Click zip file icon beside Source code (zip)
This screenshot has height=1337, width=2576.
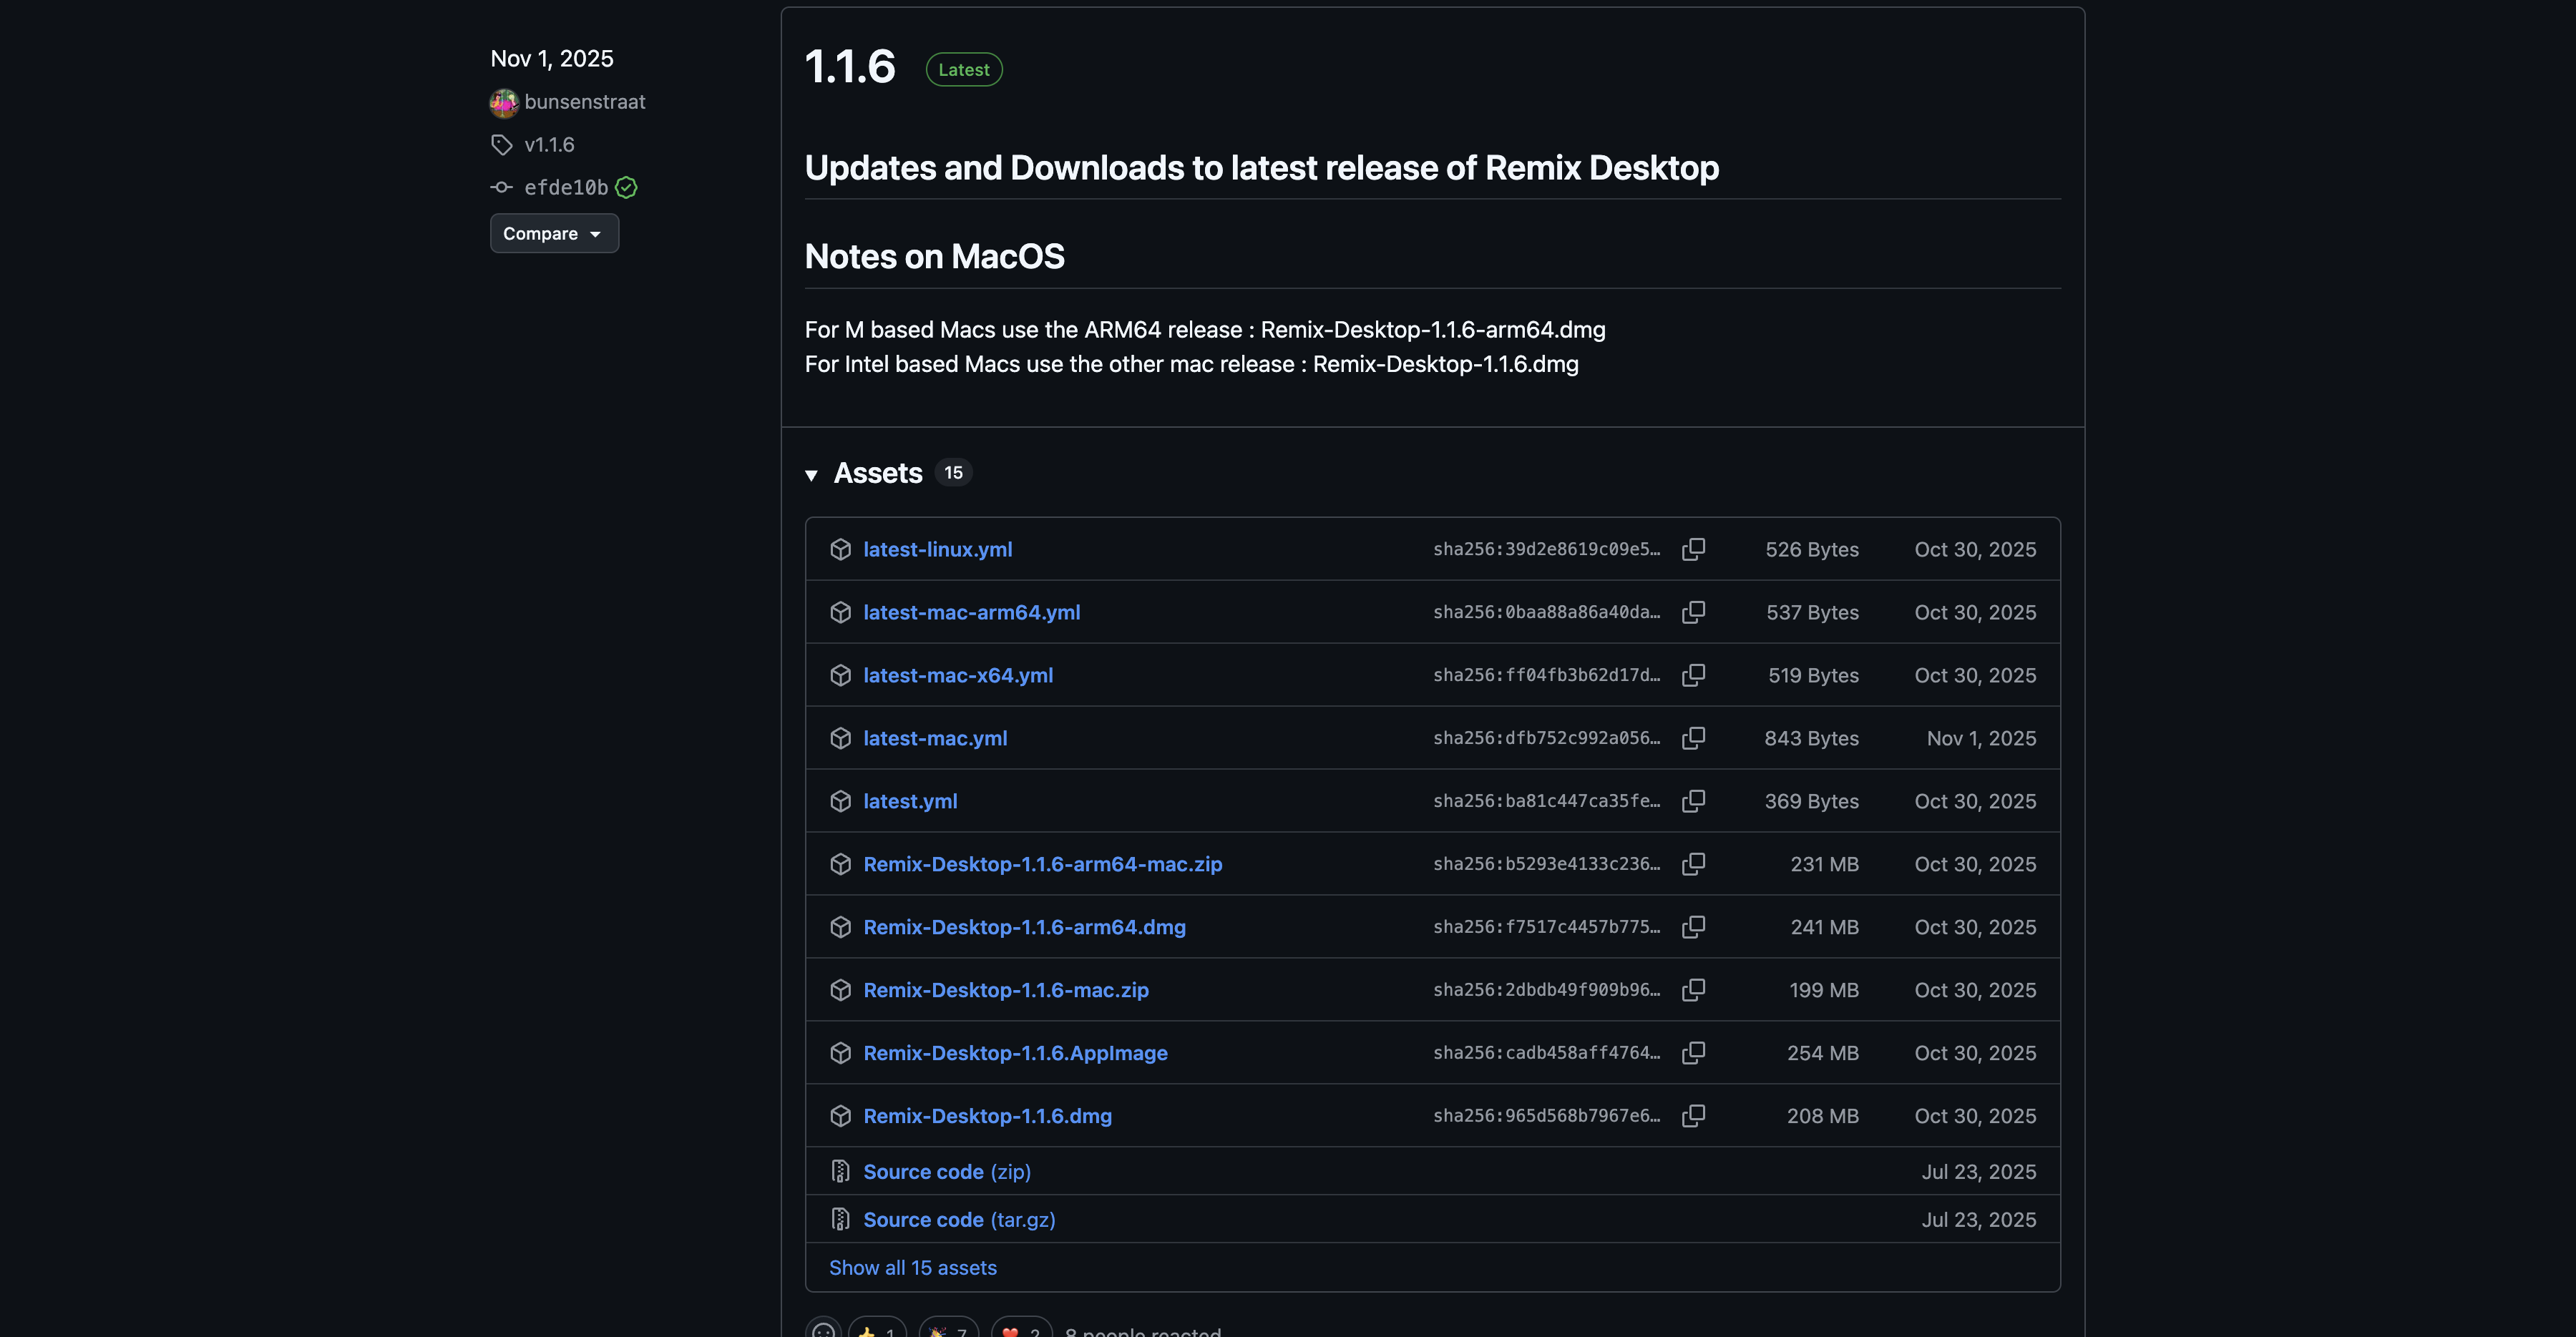pyautogui.click(x=840, y=1171)
